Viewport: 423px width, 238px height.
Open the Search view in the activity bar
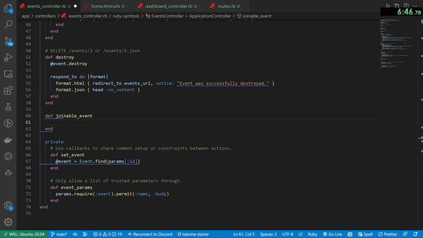point(9,24)
